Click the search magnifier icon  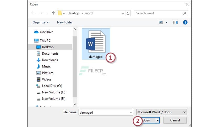tap(184, 13)
